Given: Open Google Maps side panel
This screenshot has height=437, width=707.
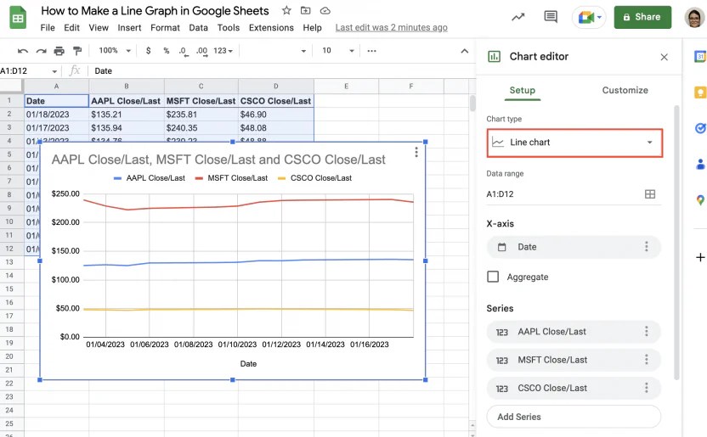Looking at the screenshot, I should tap(700, 199).
